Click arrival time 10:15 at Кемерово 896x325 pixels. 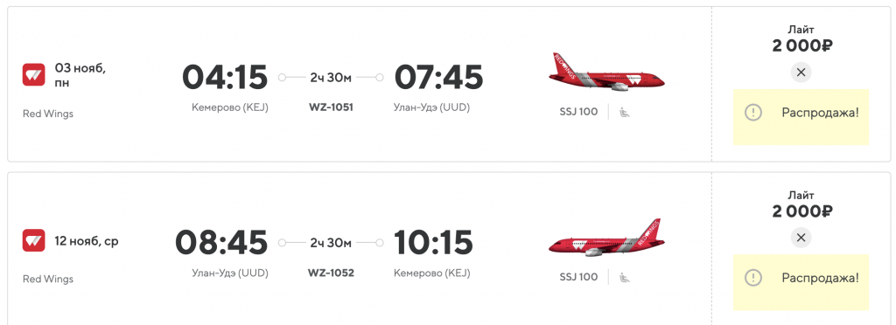(434, 242)
